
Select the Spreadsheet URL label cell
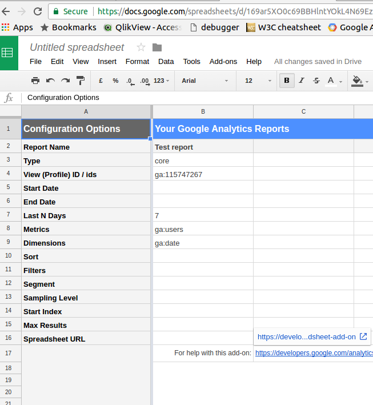[x=86, y=339]
